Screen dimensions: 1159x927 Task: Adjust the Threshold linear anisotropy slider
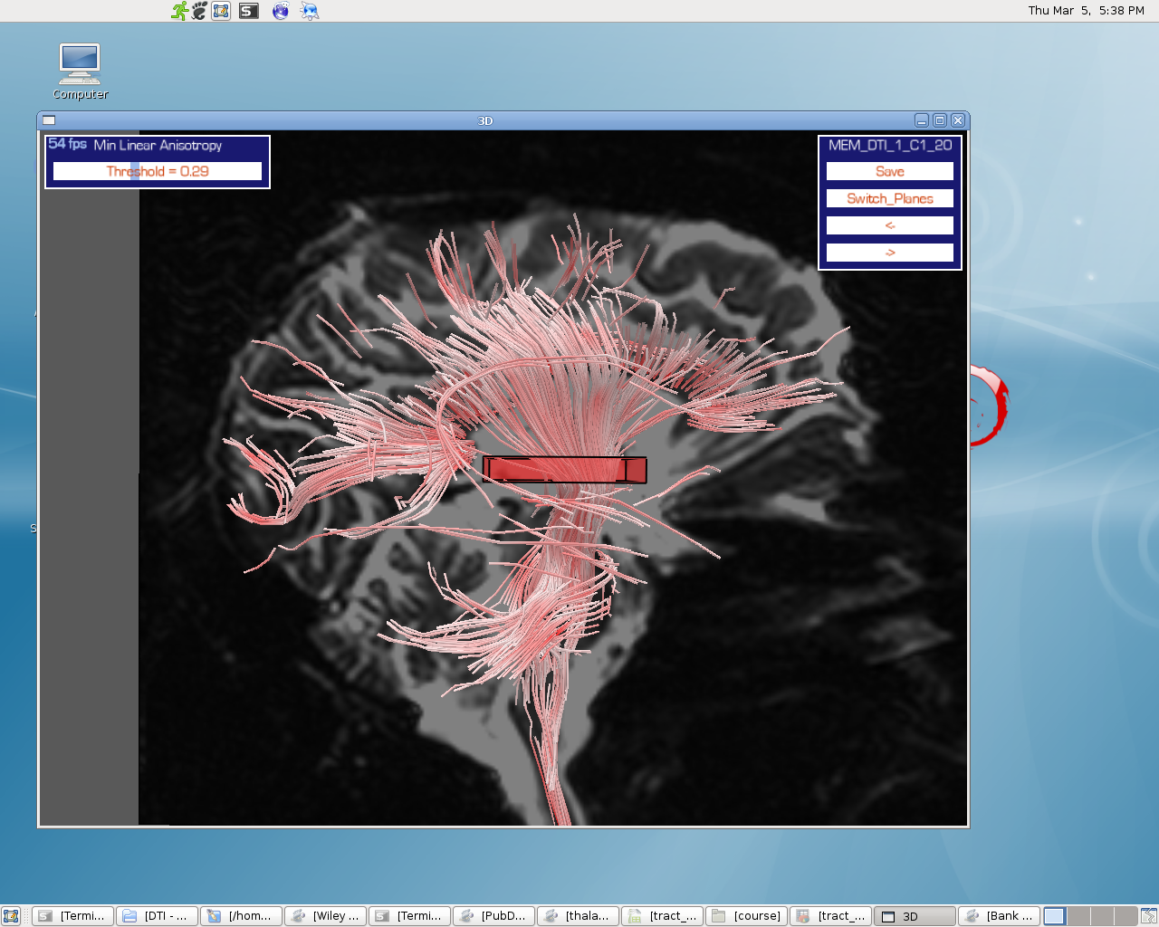click(157, 171)
